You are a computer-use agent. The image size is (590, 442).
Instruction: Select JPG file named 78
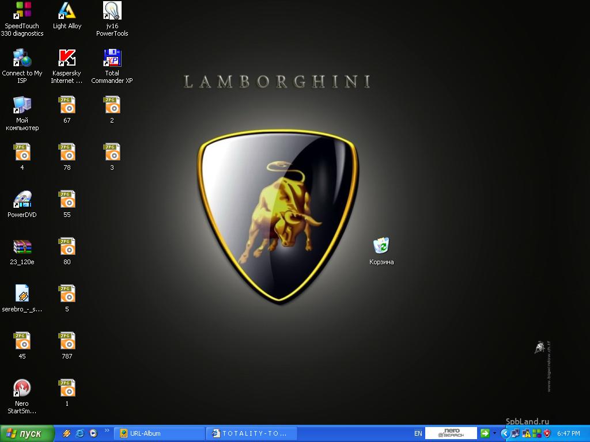coord(67,157)
